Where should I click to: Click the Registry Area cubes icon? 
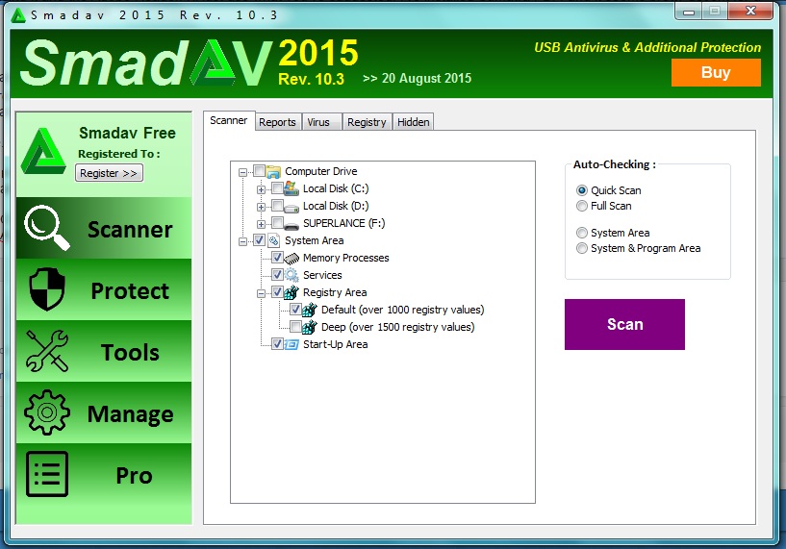tap(292, 292)
